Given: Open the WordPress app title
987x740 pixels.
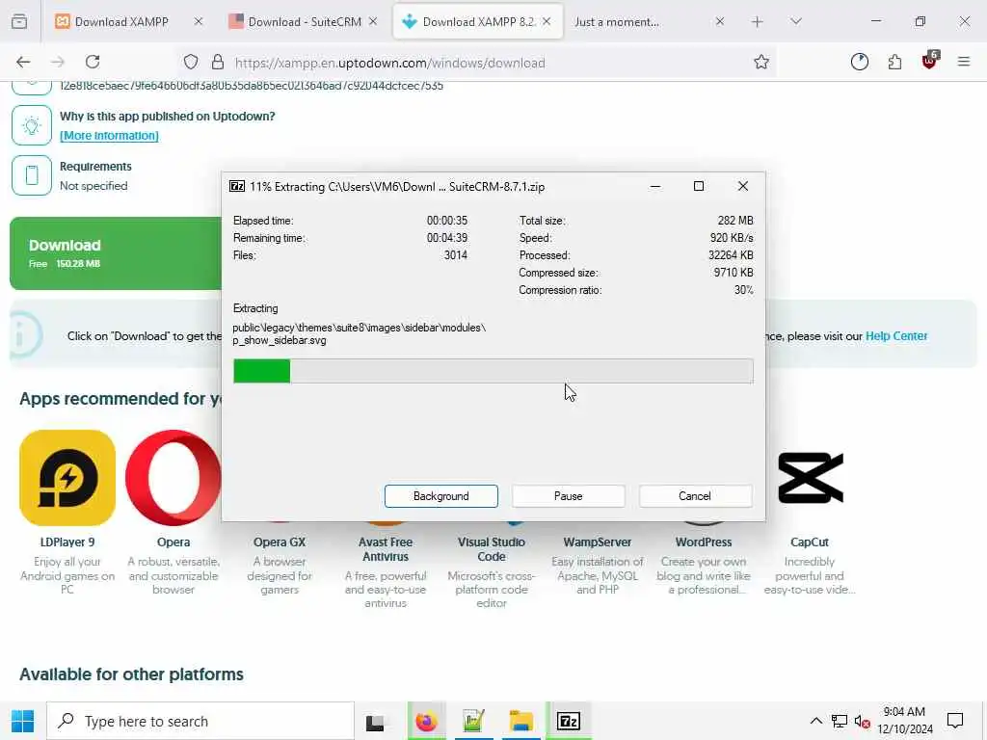Looking at the screenshot, I should tap(703, 542).
